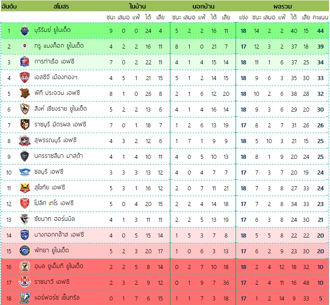Click the True Bangkok United club crest
330x305 pixels.
click(x=25, y=46)
